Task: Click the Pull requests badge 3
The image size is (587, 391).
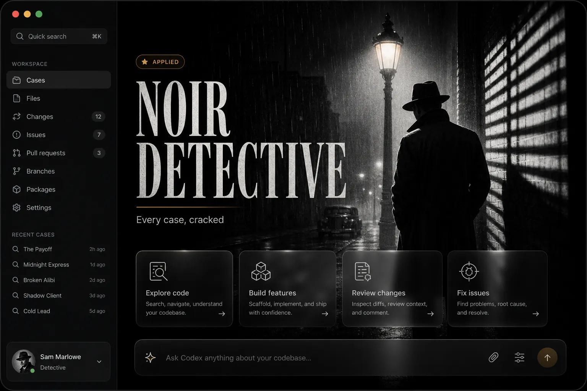Action: (x=99, y=153)
